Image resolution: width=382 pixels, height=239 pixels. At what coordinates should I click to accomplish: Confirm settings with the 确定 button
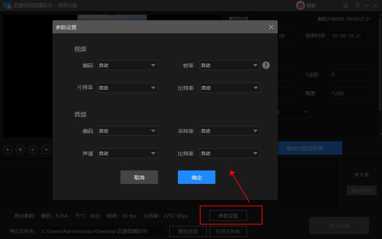(x=196, y=177)
